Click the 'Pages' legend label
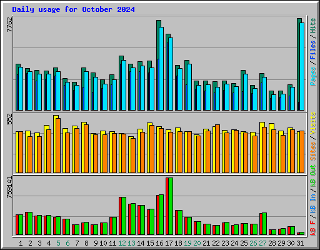The image size is (320, 250). 313,76
